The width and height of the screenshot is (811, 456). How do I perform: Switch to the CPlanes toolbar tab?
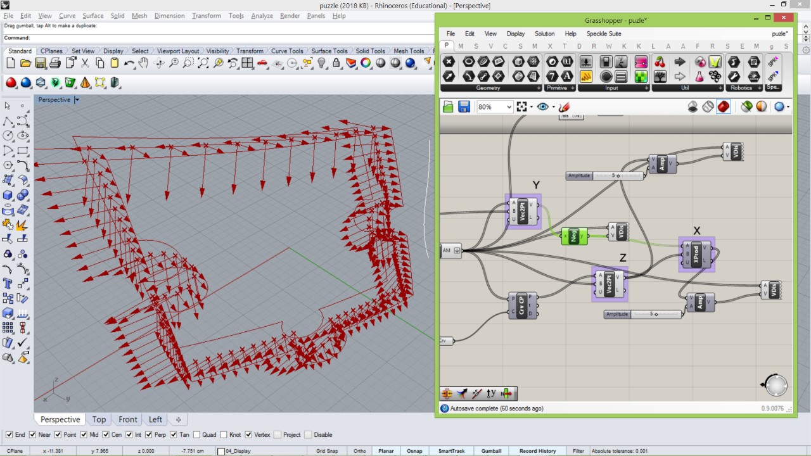click(51, 51)
